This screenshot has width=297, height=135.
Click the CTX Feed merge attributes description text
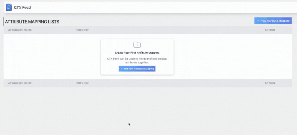point(137,60)
